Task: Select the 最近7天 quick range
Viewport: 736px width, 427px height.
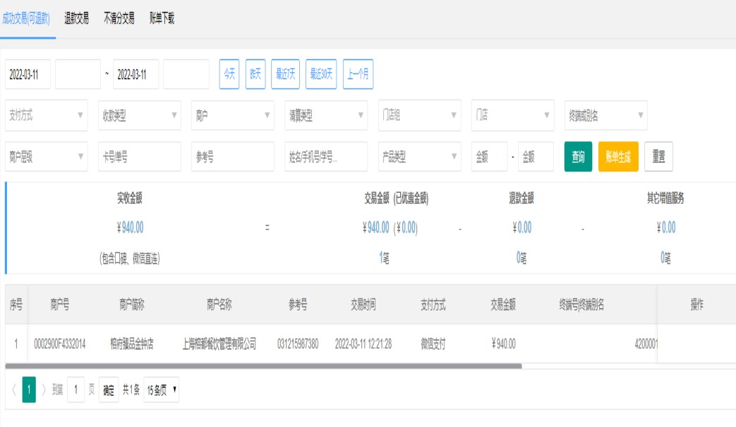Action: point(285,74)
